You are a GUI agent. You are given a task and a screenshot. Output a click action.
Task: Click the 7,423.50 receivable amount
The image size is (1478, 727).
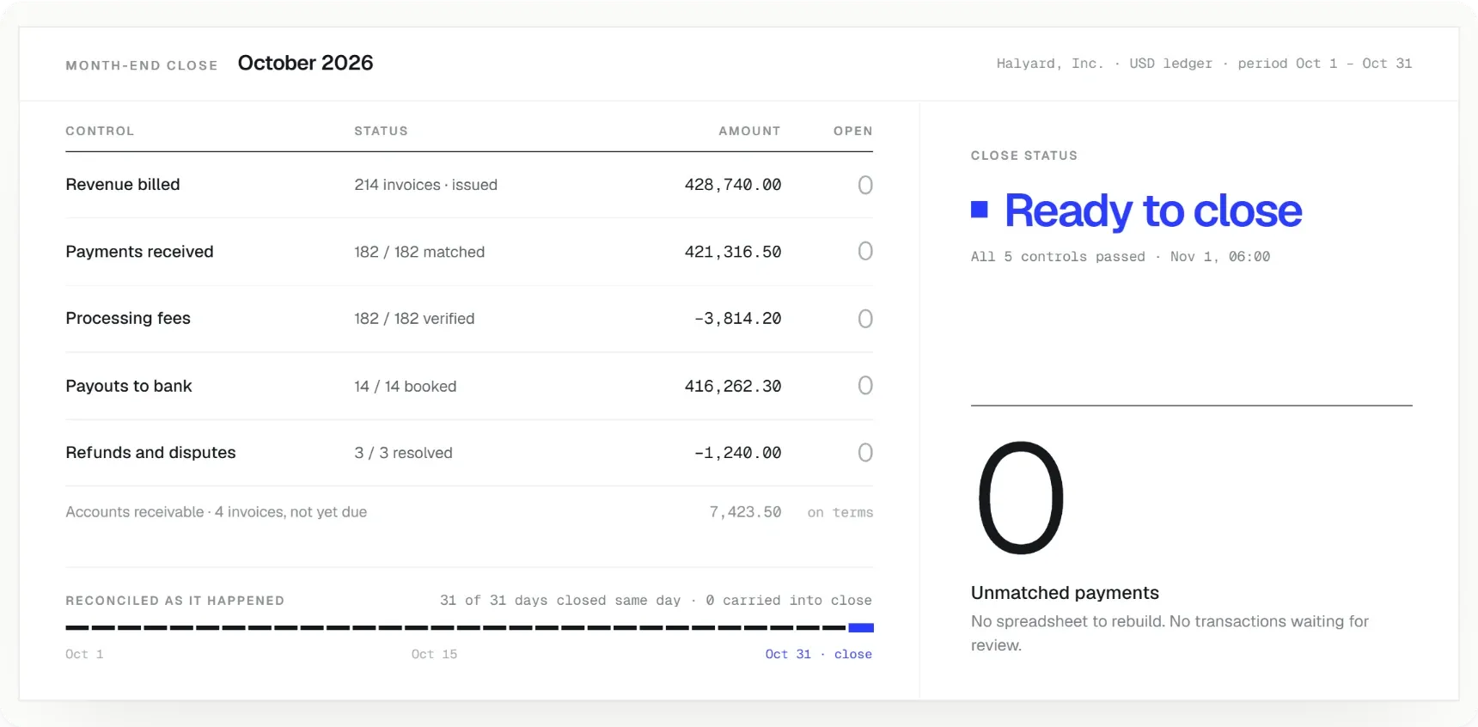point(745,512)
